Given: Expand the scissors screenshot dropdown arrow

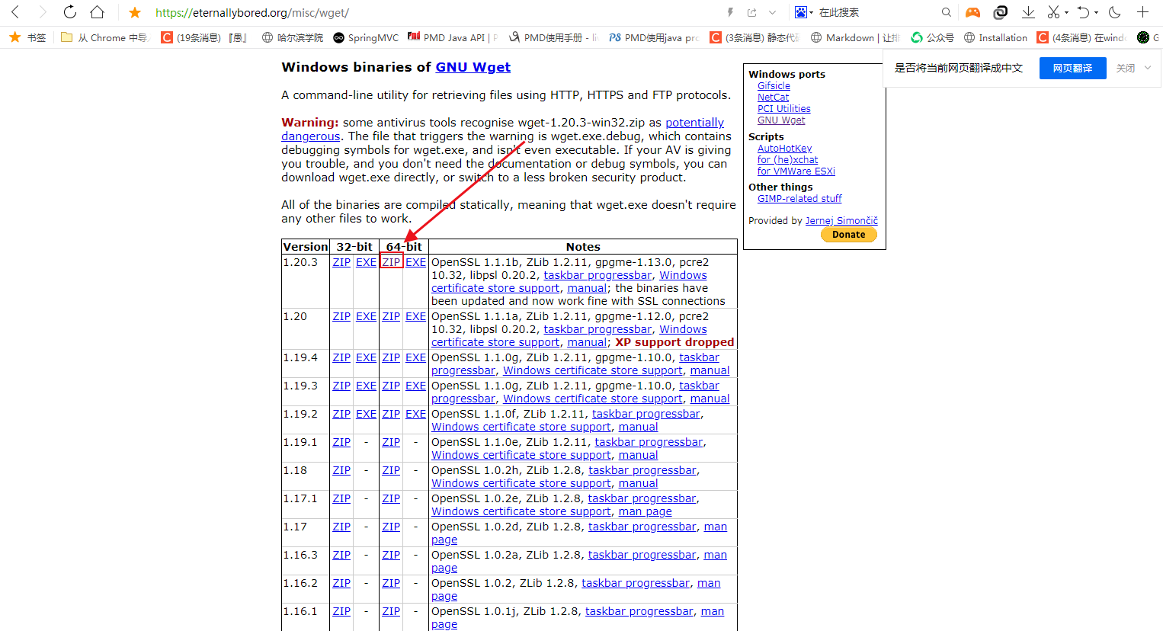Looking at the screenshot, I should (x=1066, y=12).
